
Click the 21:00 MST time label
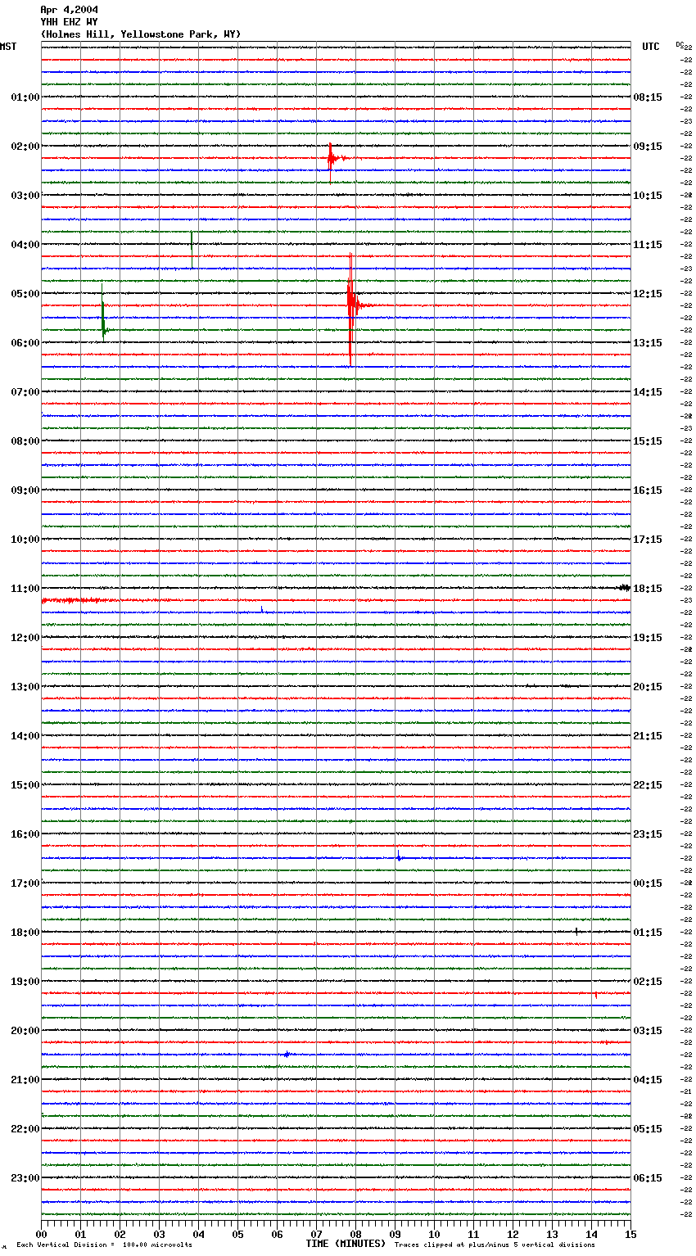(x=25, y=1080)
